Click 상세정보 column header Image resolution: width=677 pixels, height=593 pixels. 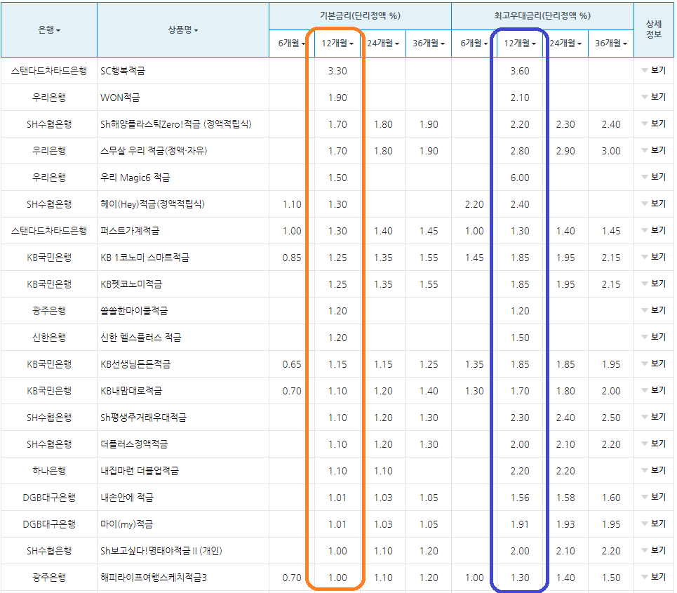[x=654, y=29]
